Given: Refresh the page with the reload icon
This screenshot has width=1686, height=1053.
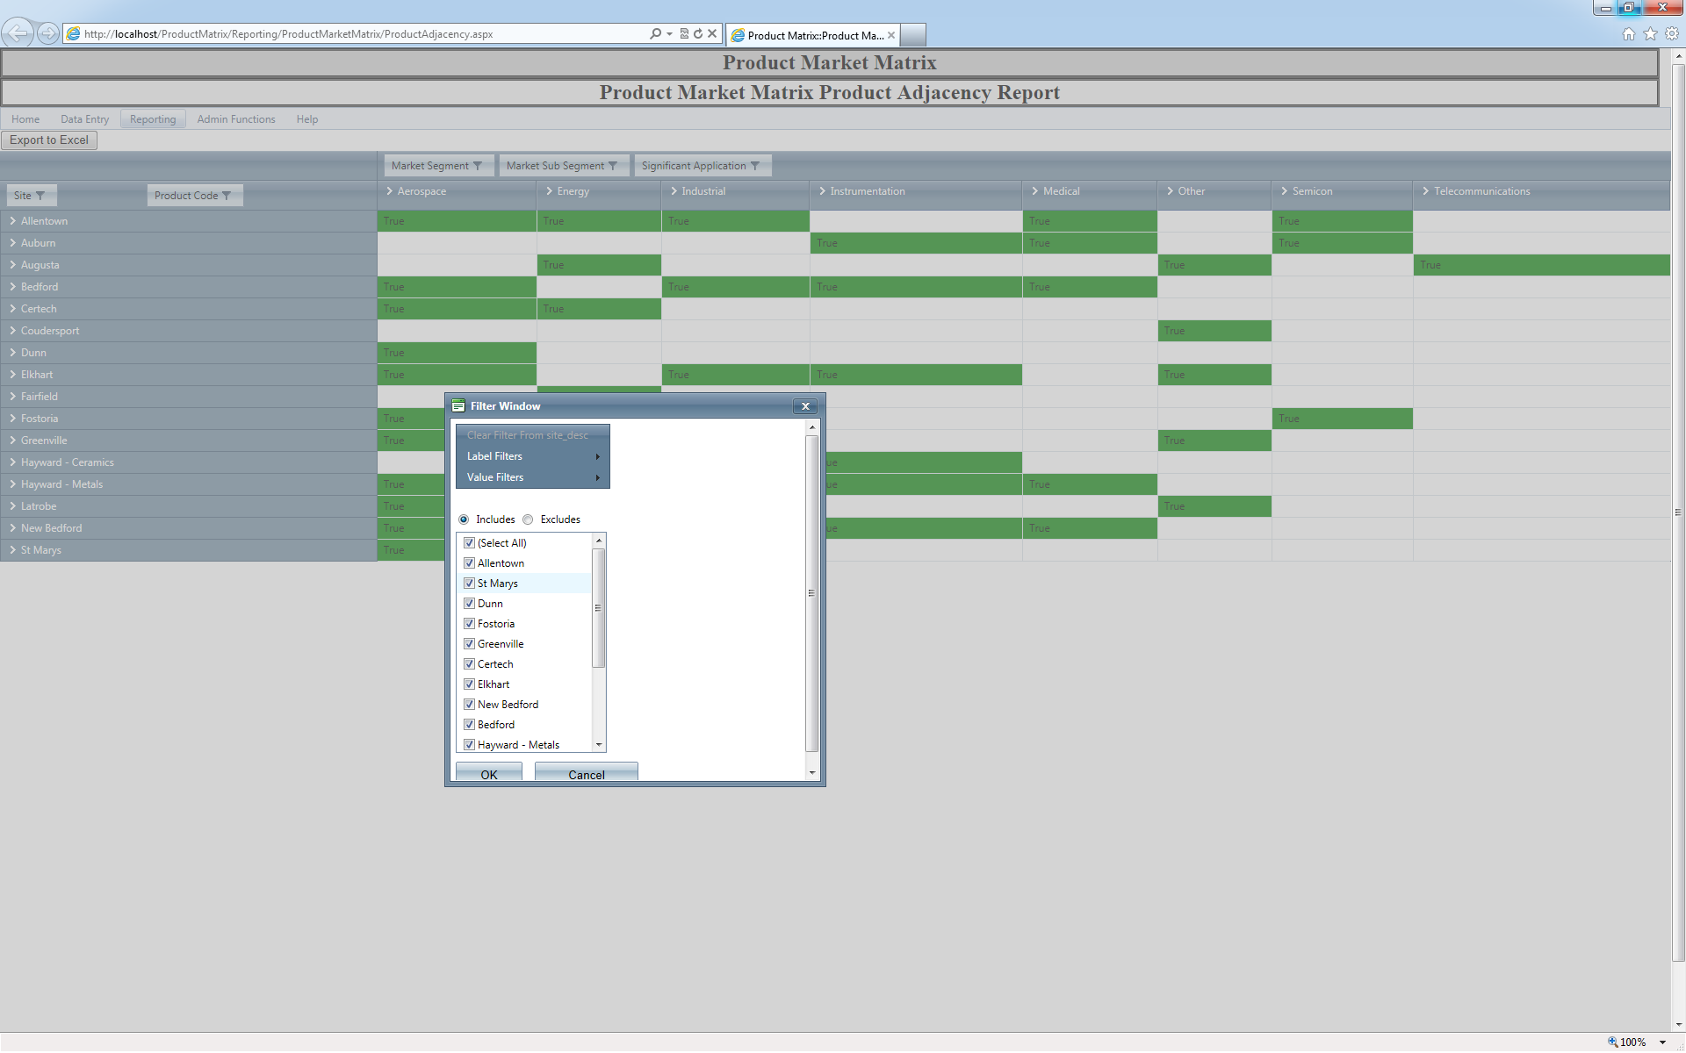Looking at the screenshot, I should pos(698,34).
